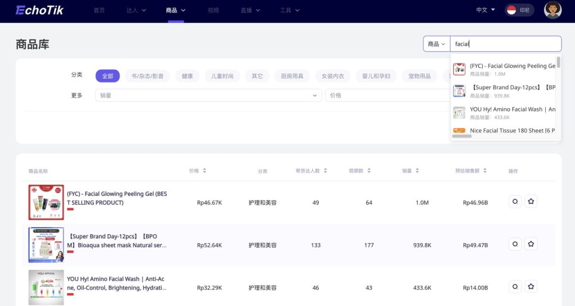Star the Bioaqua sheet mask product

coord(531,244)
